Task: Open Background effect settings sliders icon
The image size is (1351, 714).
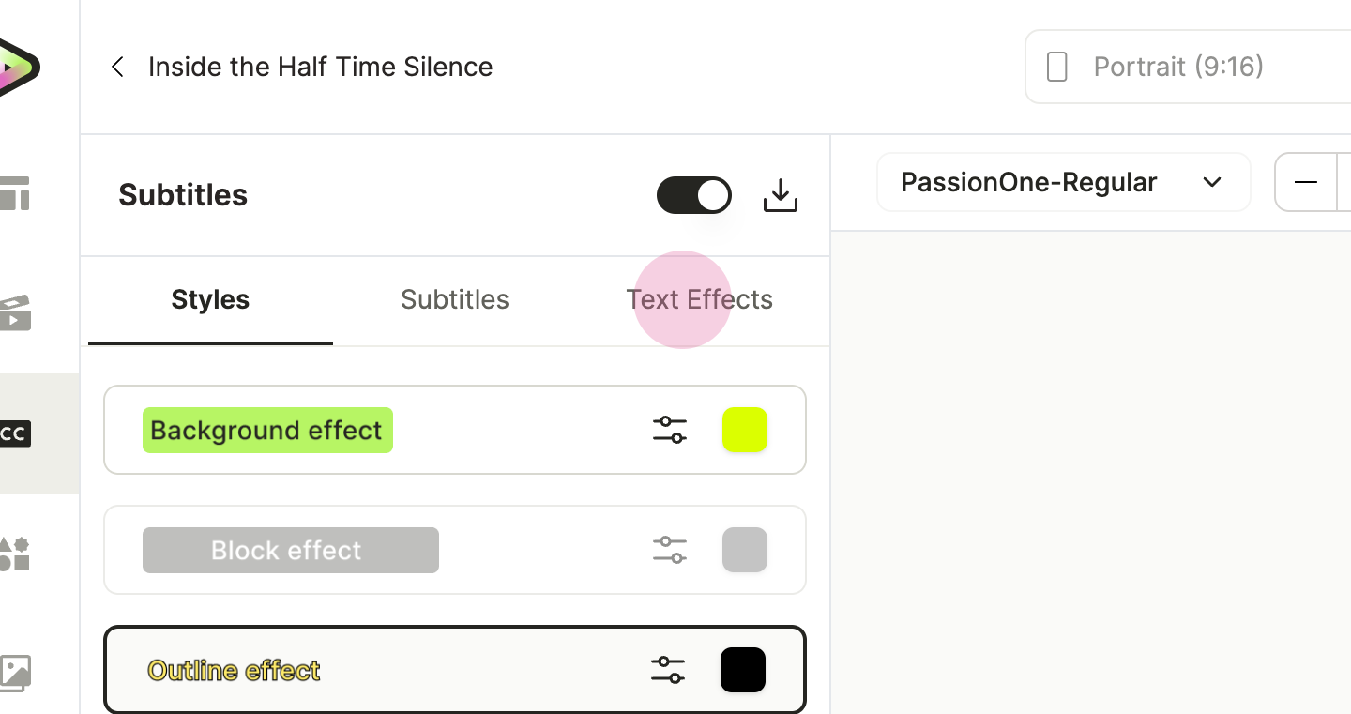Action: [670, 430]
